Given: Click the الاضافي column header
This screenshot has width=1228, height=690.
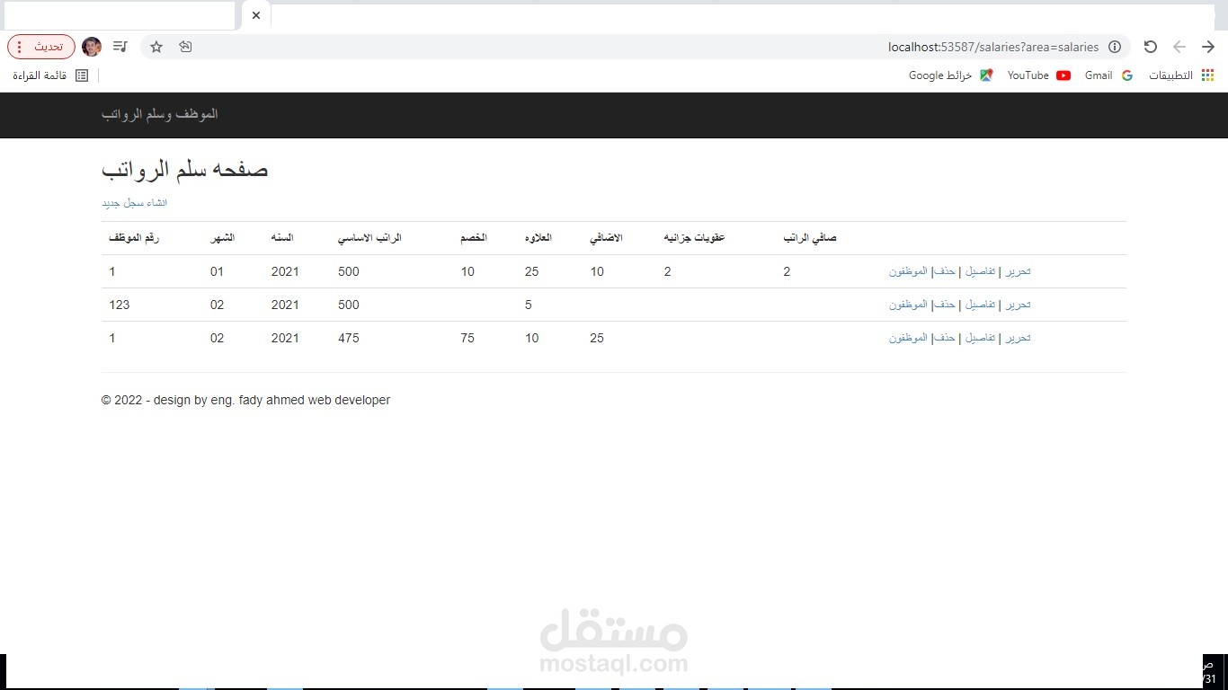Looking at the screenshot, I should (x=606, y=238).
